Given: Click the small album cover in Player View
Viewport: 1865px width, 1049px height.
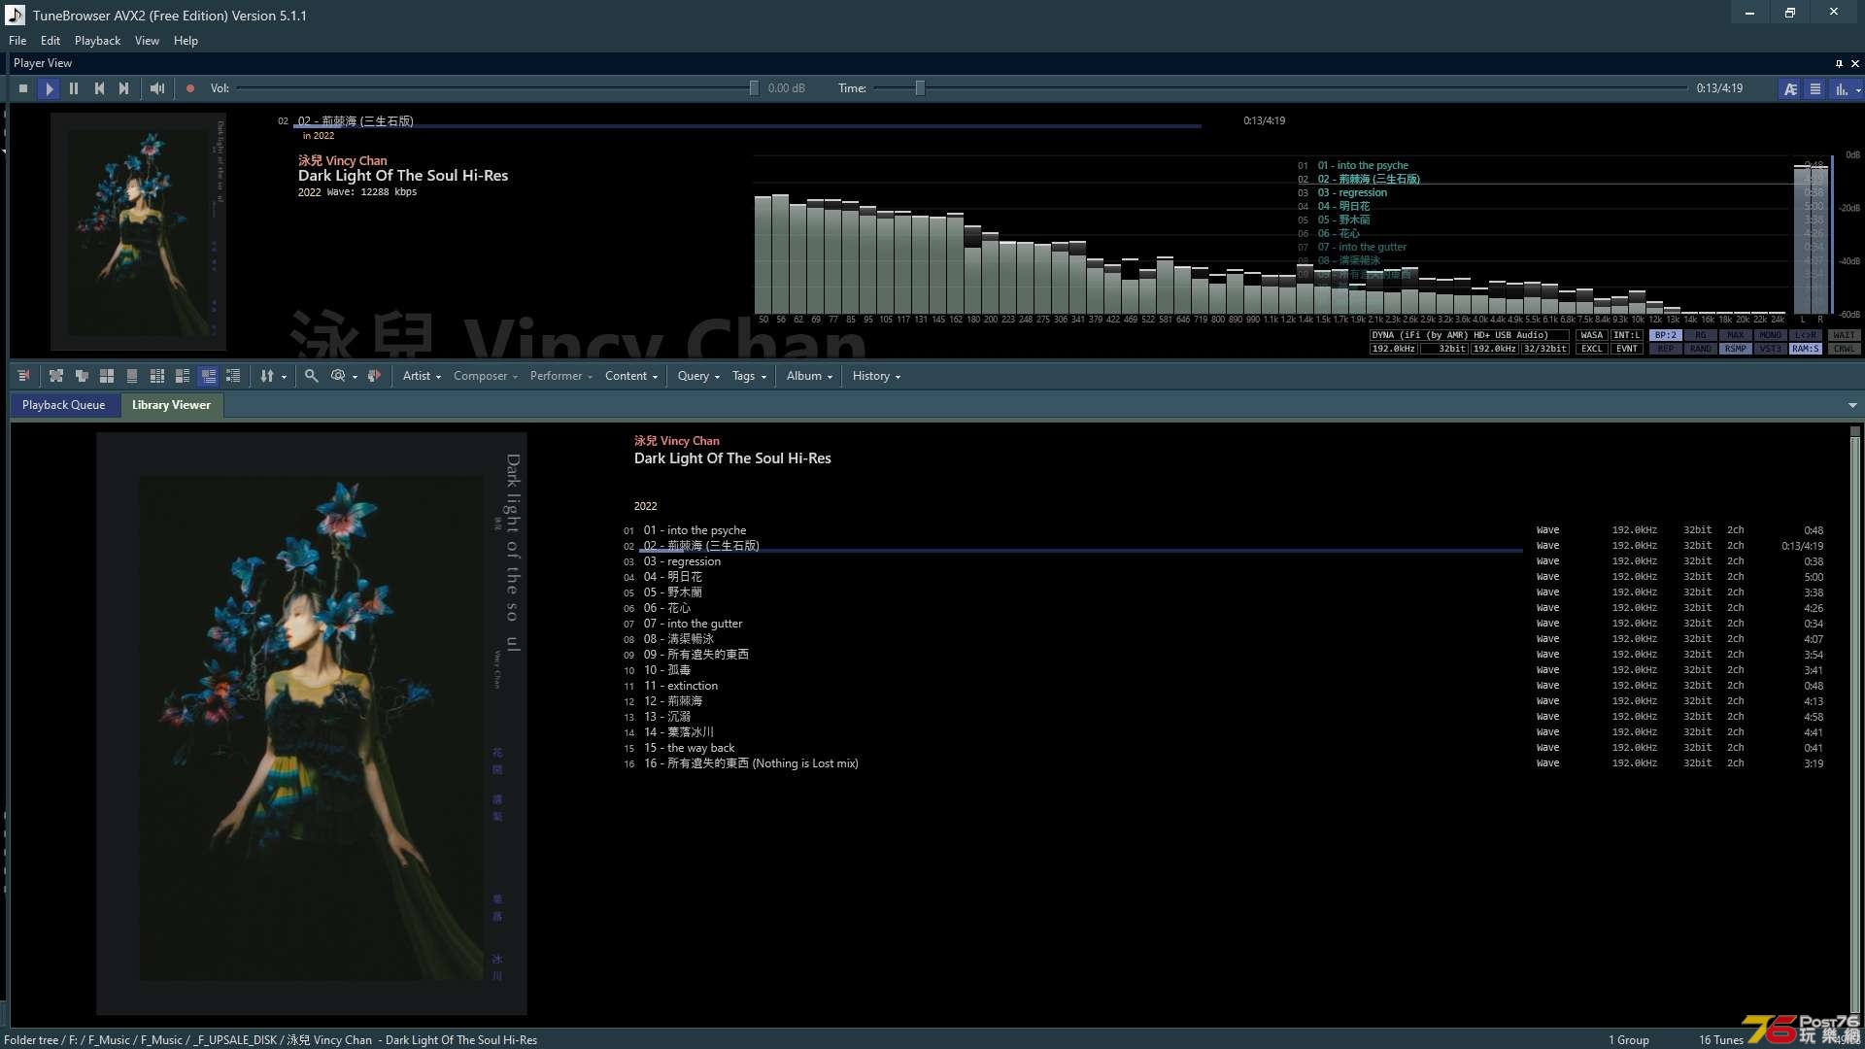Looking at the screenshot, I should click(138, 231).
